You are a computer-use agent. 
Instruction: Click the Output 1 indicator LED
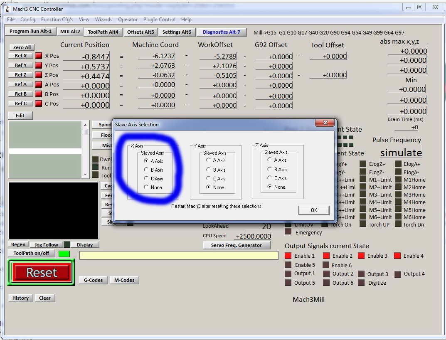288,274
